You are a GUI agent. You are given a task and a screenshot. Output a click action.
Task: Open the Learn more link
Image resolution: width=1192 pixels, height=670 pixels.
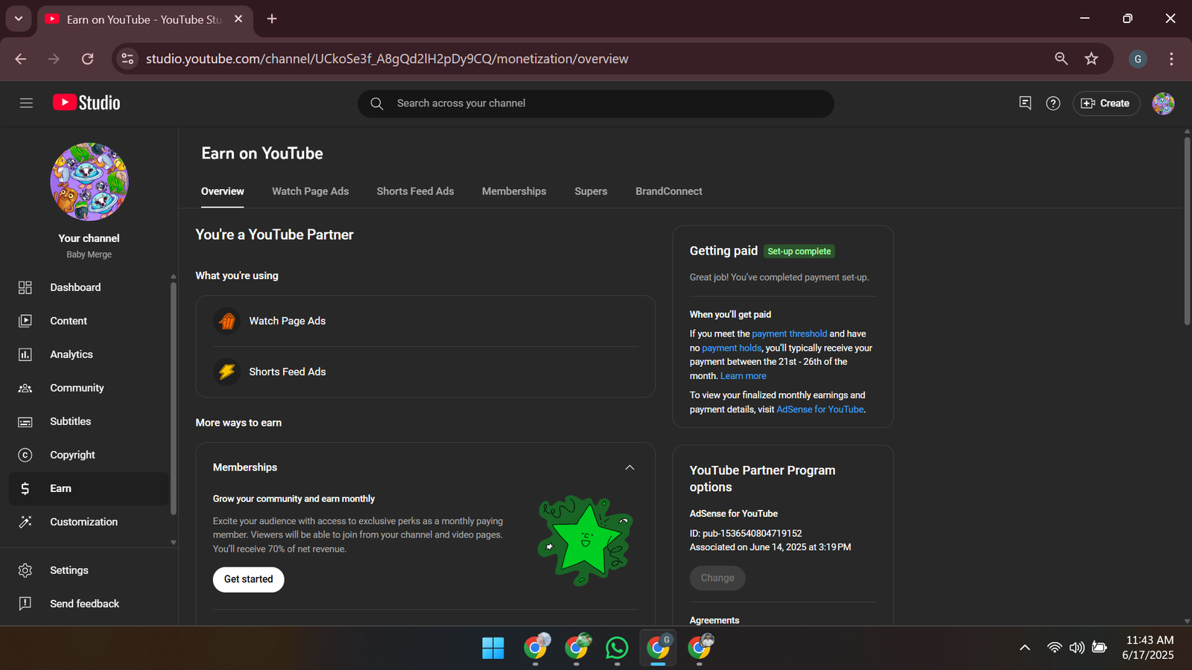pos(743,376)
